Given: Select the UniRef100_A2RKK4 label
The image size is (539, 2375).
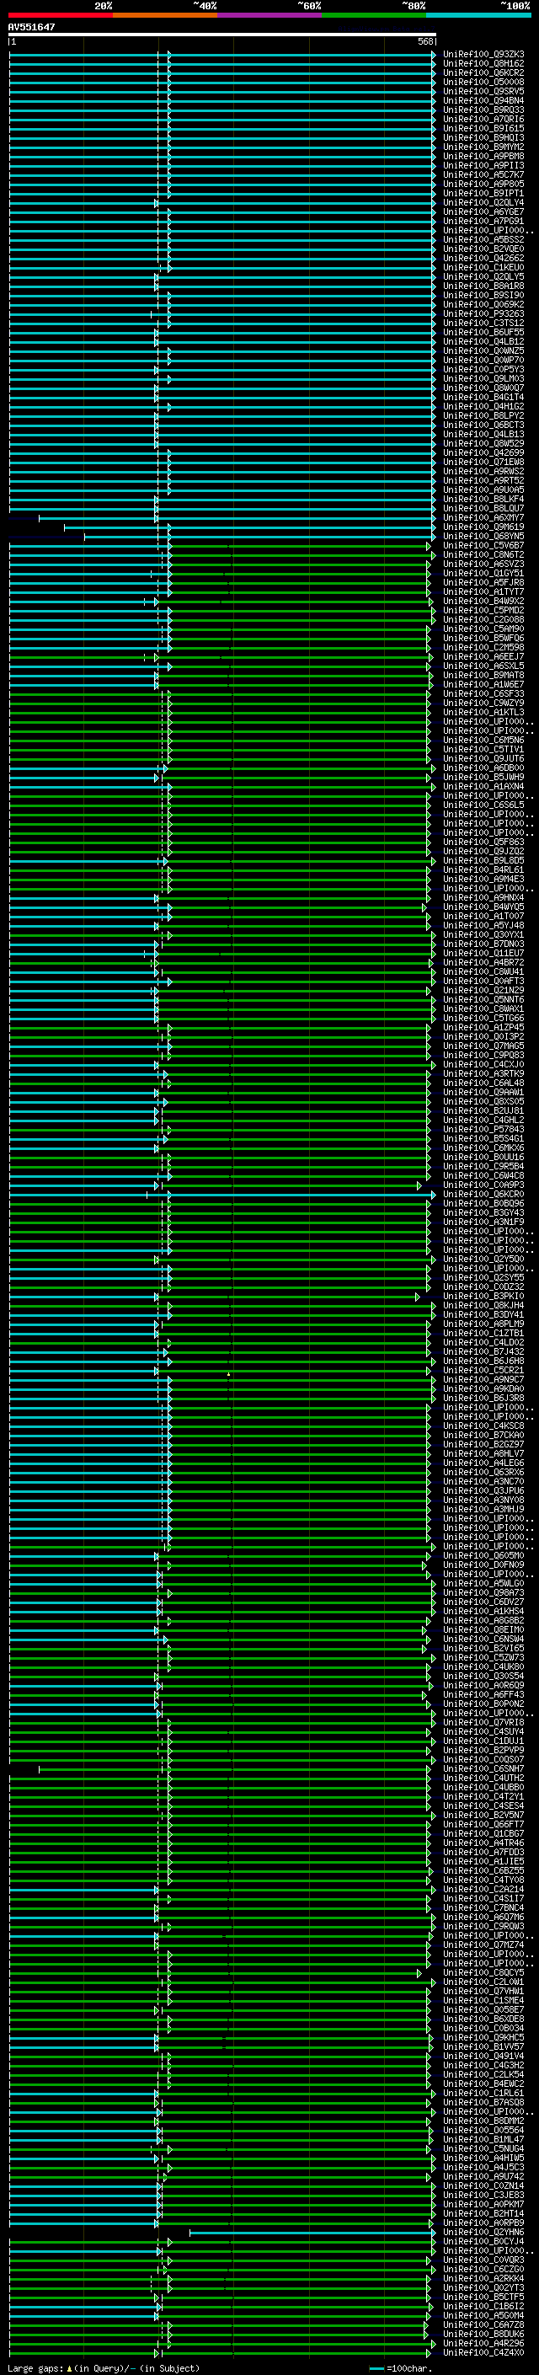Looking at the screenshot, I should click(483, 2279).
